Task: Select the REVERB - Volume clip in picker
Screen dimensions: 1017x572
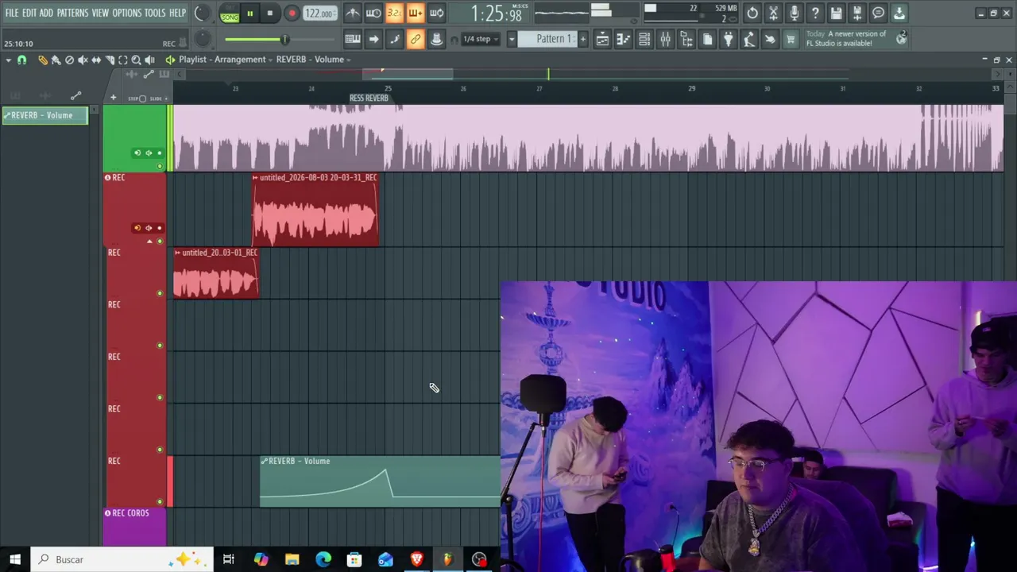Action: click(44, 115)
